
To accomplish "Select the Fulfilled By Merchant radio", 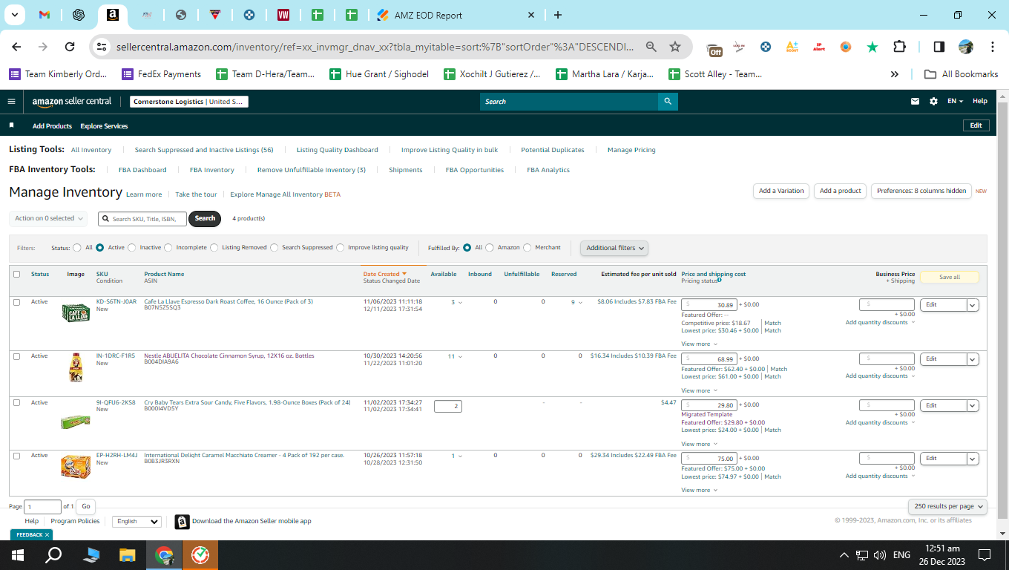I will [x=527, y=248].
